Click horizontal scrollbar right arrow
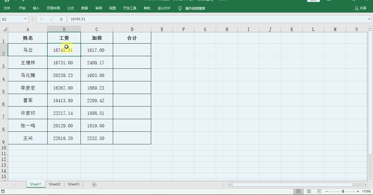The height and width of the screenshot is (195, 373). [x=366, y=185]
